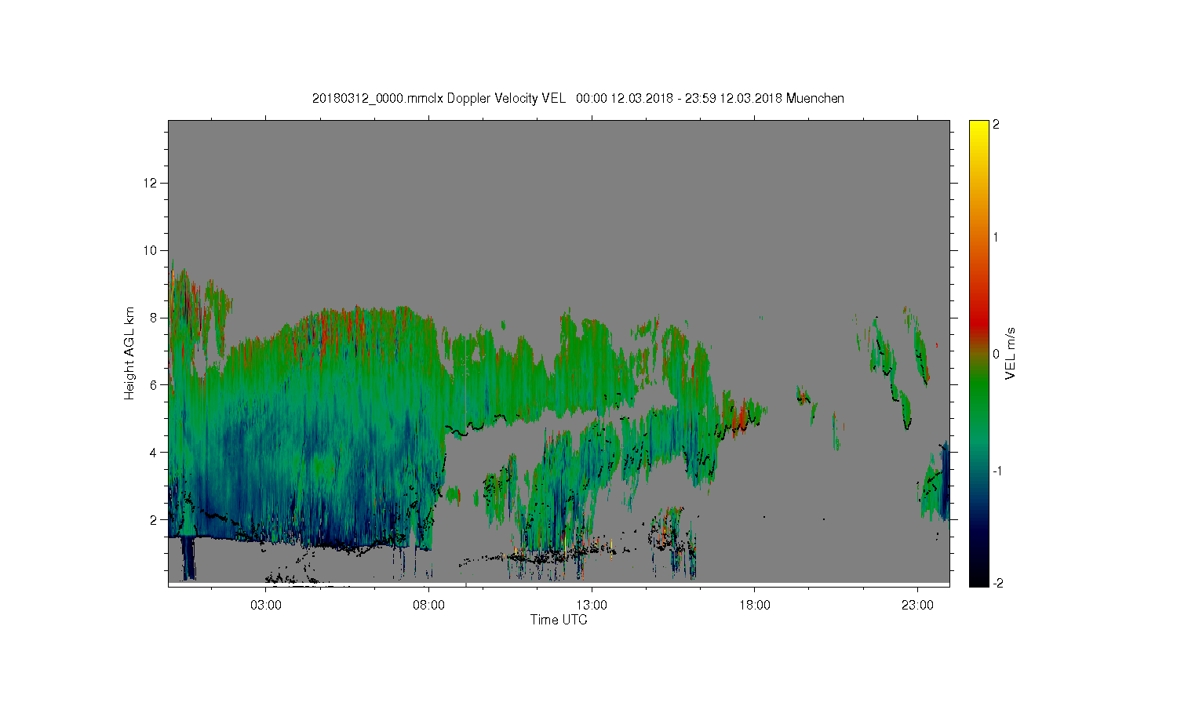Click the velocity color scale bar

point(978,353)
